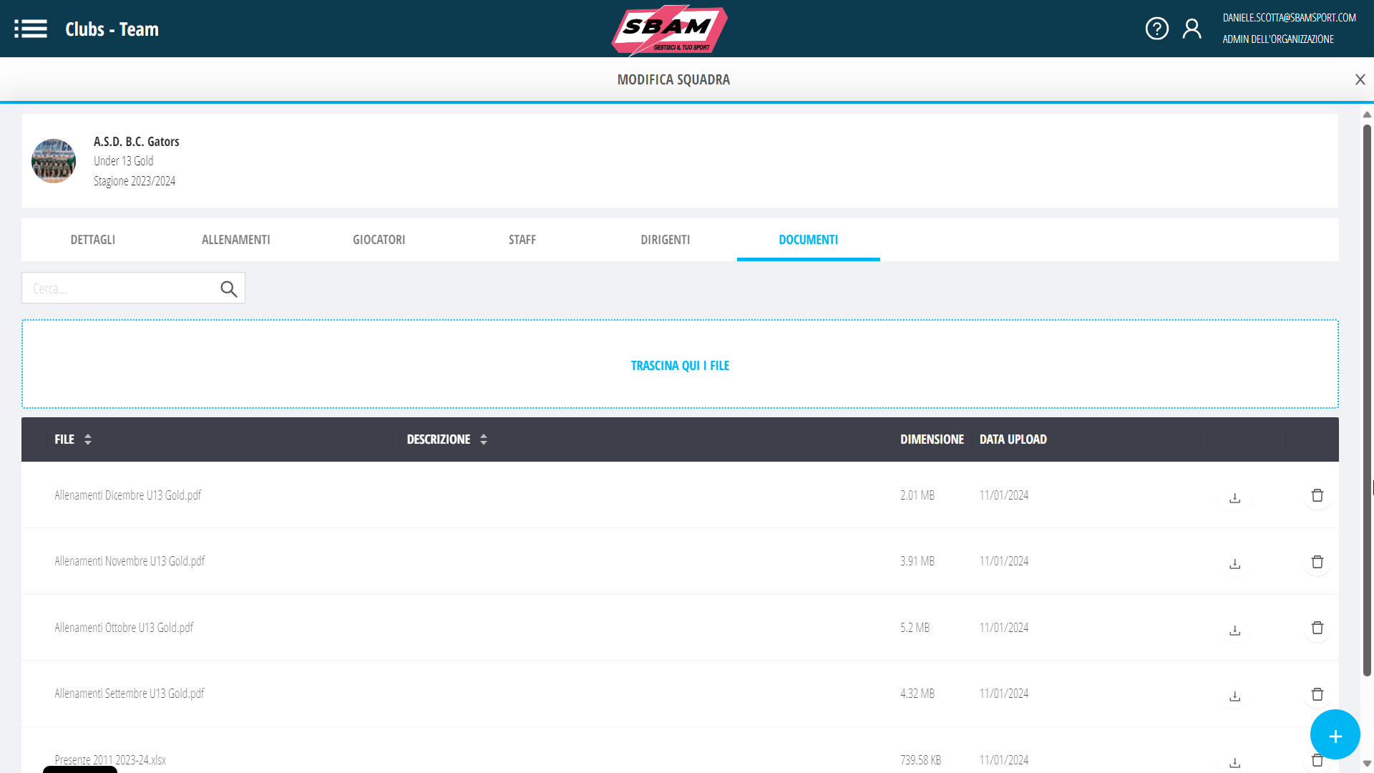Open the Dirigenti tab
1374x773 pixels.
[665, 240]
